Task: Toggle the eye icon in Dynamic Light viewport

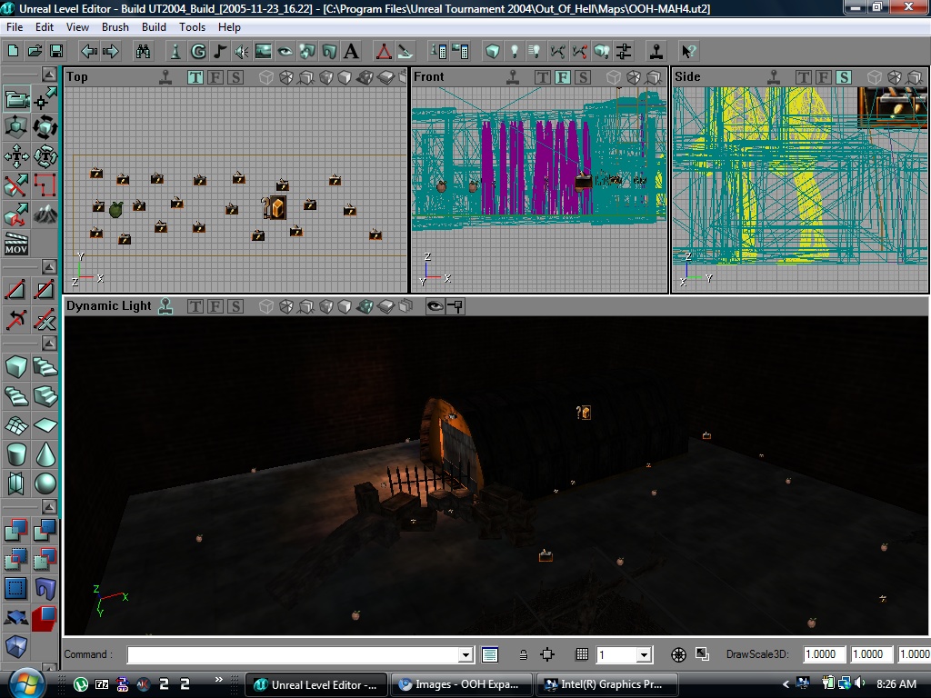Action: (x=435, y=306)
